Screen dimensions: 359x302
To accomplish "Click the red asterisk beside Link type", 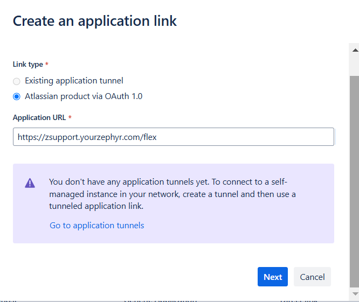I will [47, 64].
